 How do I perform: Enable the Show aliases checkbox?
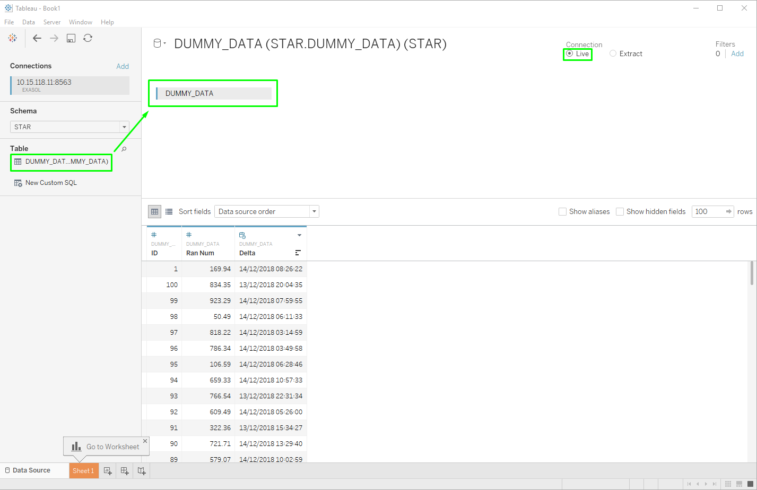[562, 212]
